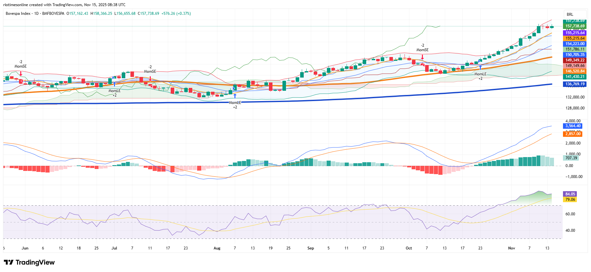Screen dimensions: 591x272
Task: Click the green last price label 157,738.69
Action: [575, 26]
